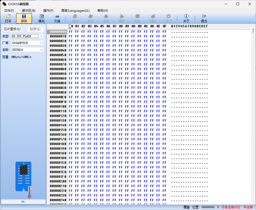The image size is (256, 210).
Task: Open the 关于 (About) info icon
Action: tap(186, 18)
